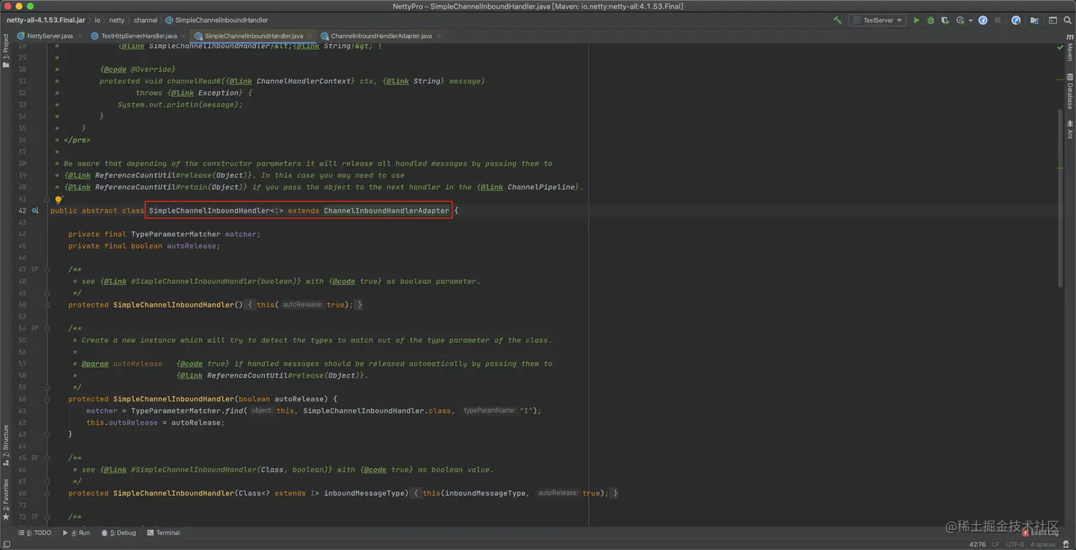Select the SimpleChannelInboundHandler.java tab
Image resolution: width=1076 pixels, height=550 pixels.
point(254,36)
